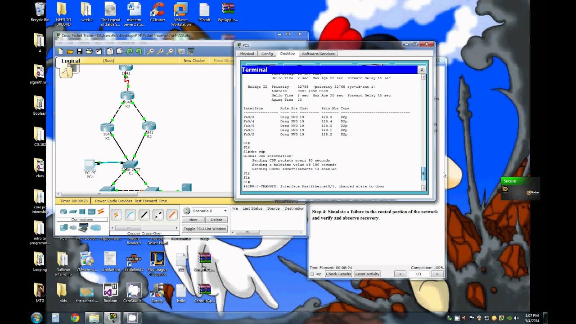Open the VMware Workstation desktop shortcut
This screenshot has width=576, height=324.
tap(181, 14)
